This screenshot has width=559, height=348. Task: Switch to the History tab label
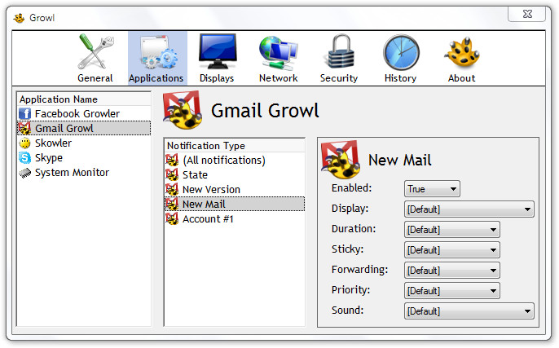point(400,78)
